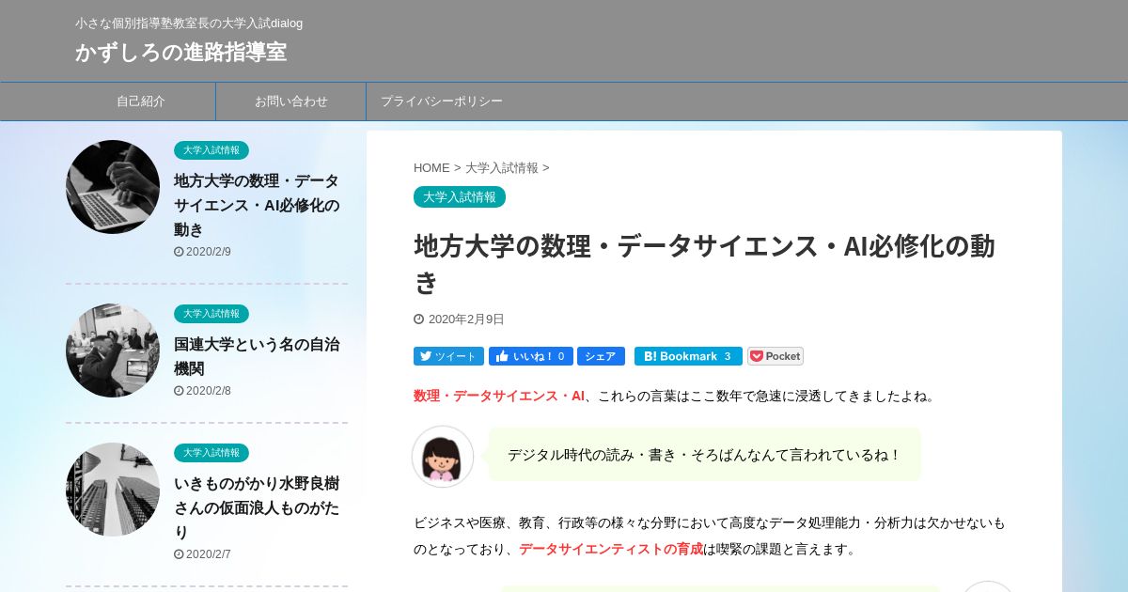Click the category tag above 国連大学 sidebar post

point(211,314)
